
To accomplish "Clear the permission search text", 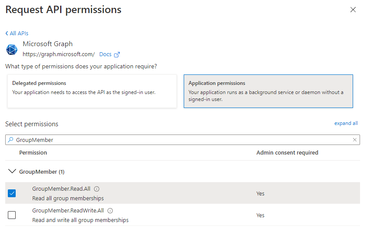I will tap(355, 140).
